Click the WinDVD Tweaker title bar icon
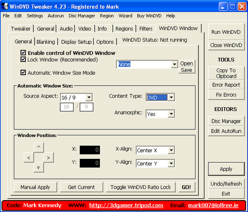 click(5, 7)
